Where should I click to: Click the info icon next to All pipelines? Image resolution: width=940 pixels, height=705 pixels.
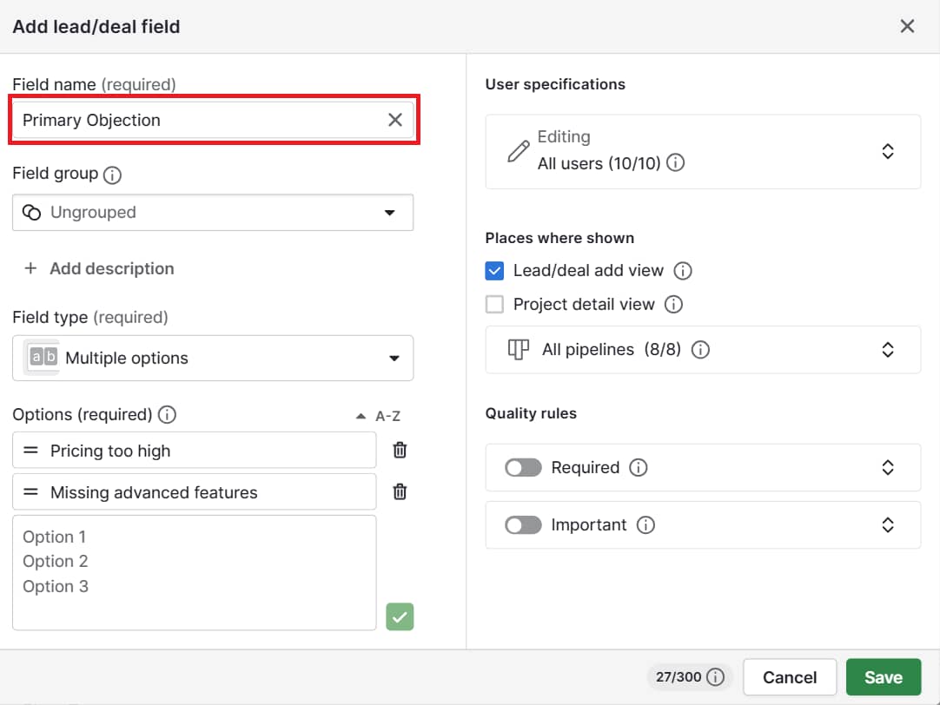click(700, 350)
